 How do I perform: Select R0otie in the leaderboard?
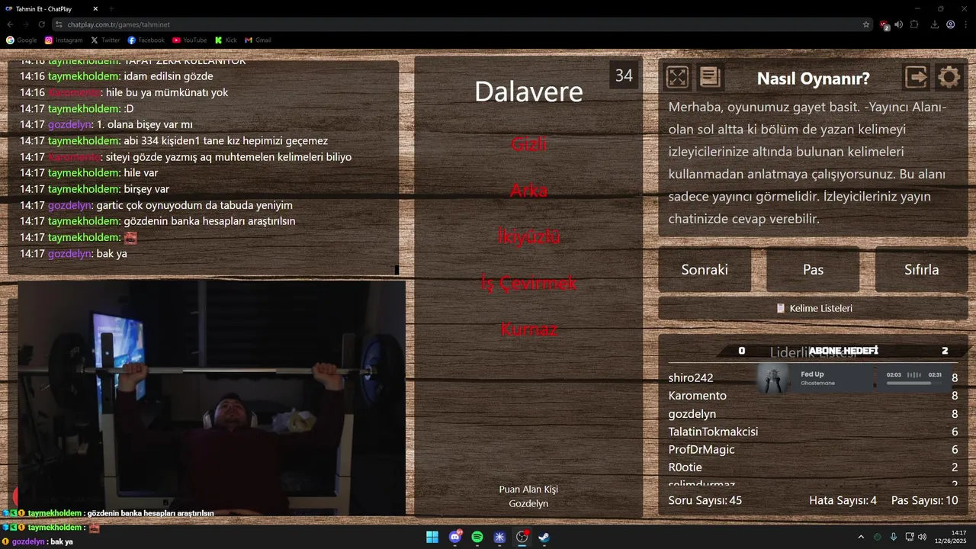685,467
